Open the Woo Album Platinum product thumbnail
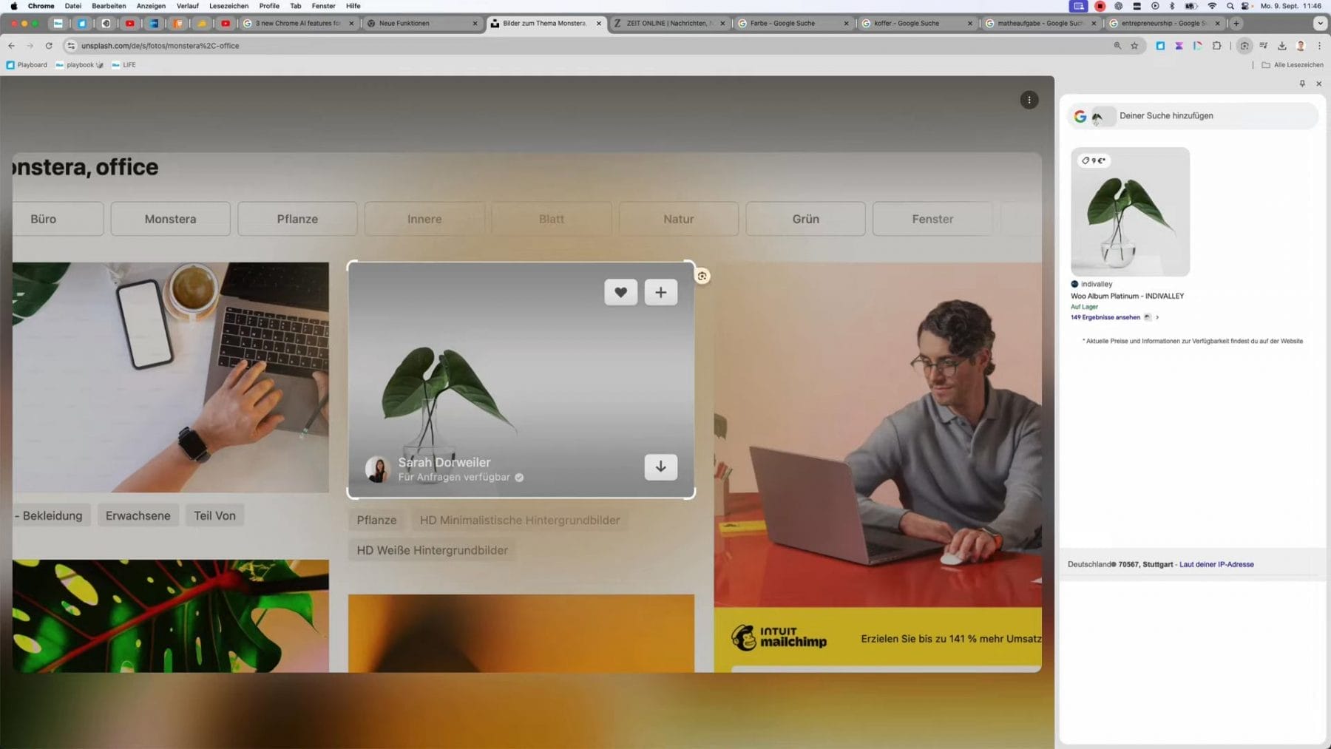The image size is (1331, 749). pyautogui.click(x=1130, y=211)
